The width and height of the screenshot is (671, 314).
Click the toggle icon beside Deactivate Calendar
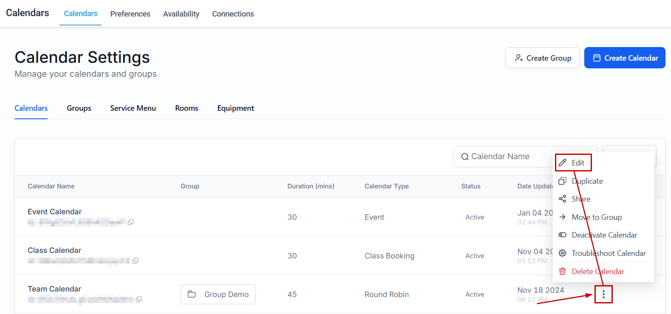(563, 235)
